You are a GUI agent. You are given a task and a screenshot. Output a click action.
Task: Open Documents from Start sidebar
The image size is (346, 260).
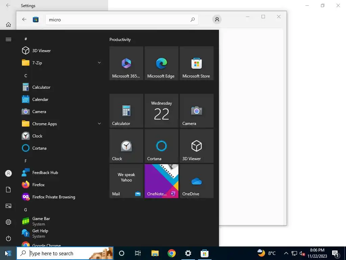(8, 190)
